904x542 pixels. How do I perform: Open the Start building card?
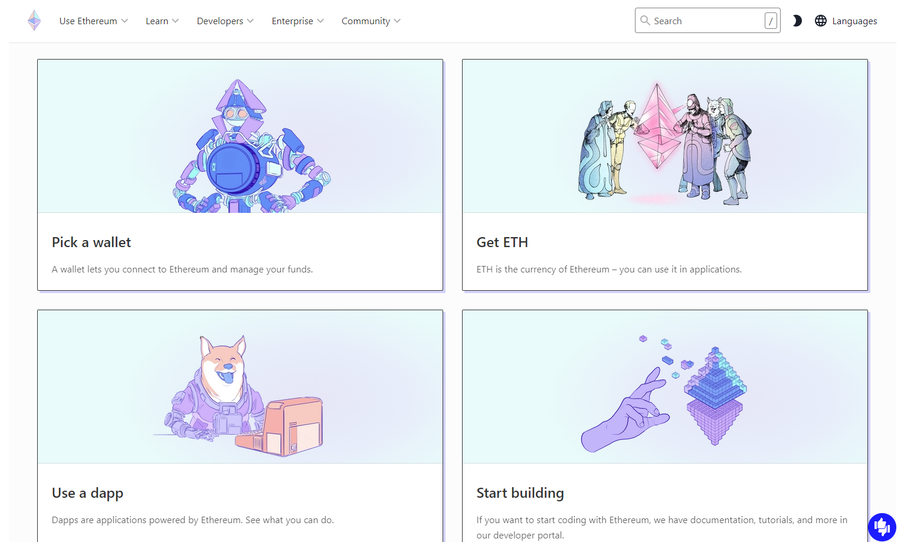[665, 426]
